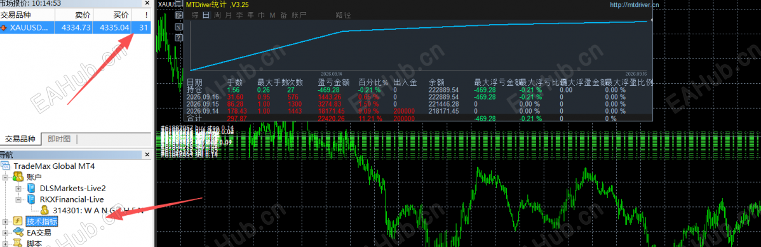This screenshot has width=761, height=247.
Task: Click the profit amount 18171.45
Action: pyautogui.click(x=332, y=110)
